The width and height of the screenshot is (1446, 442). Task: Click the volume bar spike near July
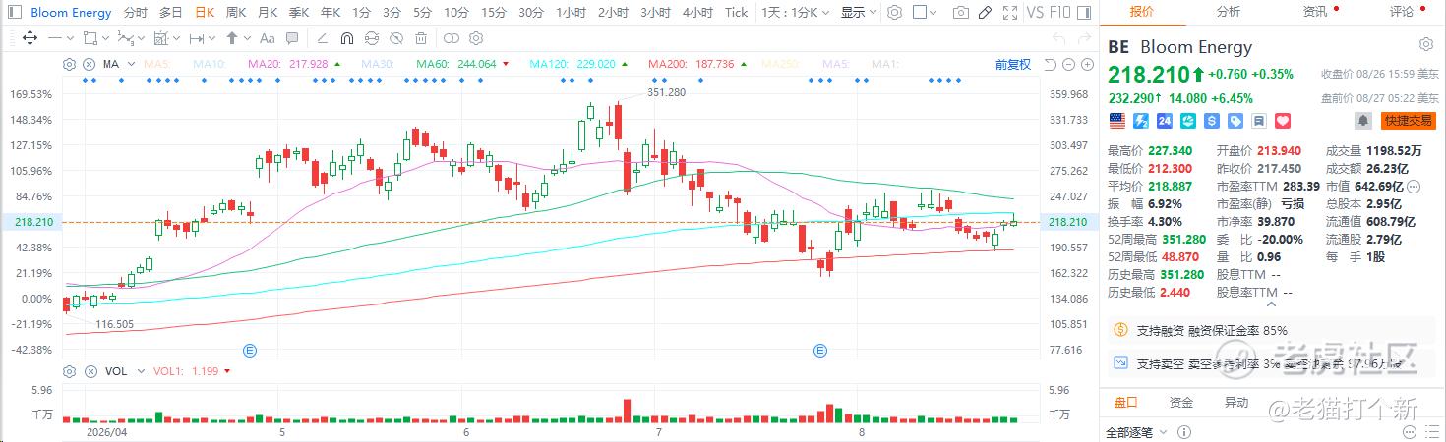click(x=626, y=411)
